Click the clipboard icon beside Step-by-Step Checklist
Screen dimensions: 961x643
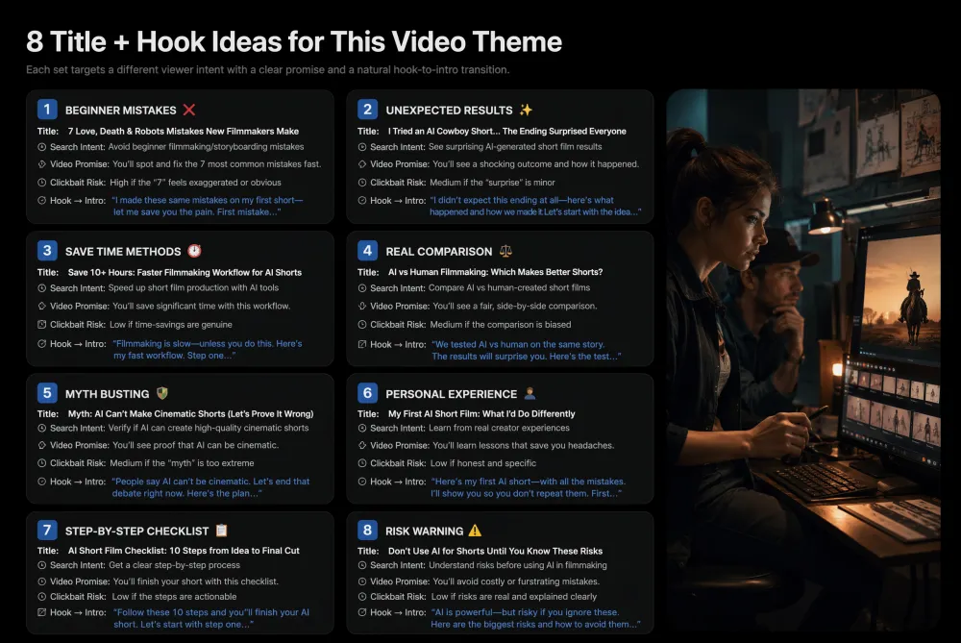(222, 531)
